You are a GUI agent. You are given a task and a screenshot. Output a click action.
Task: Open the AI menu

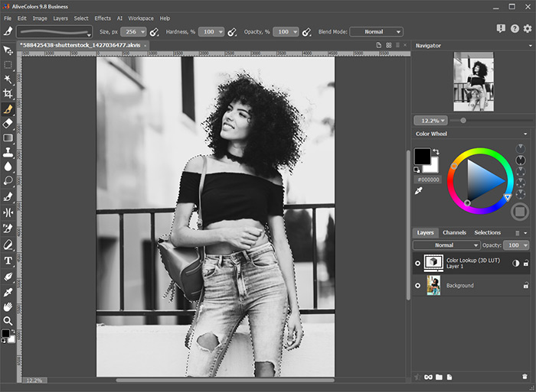coord(119,18)
